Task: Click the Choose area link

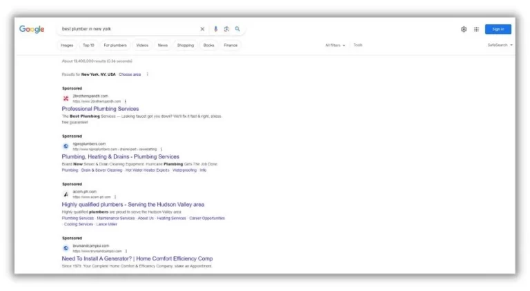Action: coord(130,74)
